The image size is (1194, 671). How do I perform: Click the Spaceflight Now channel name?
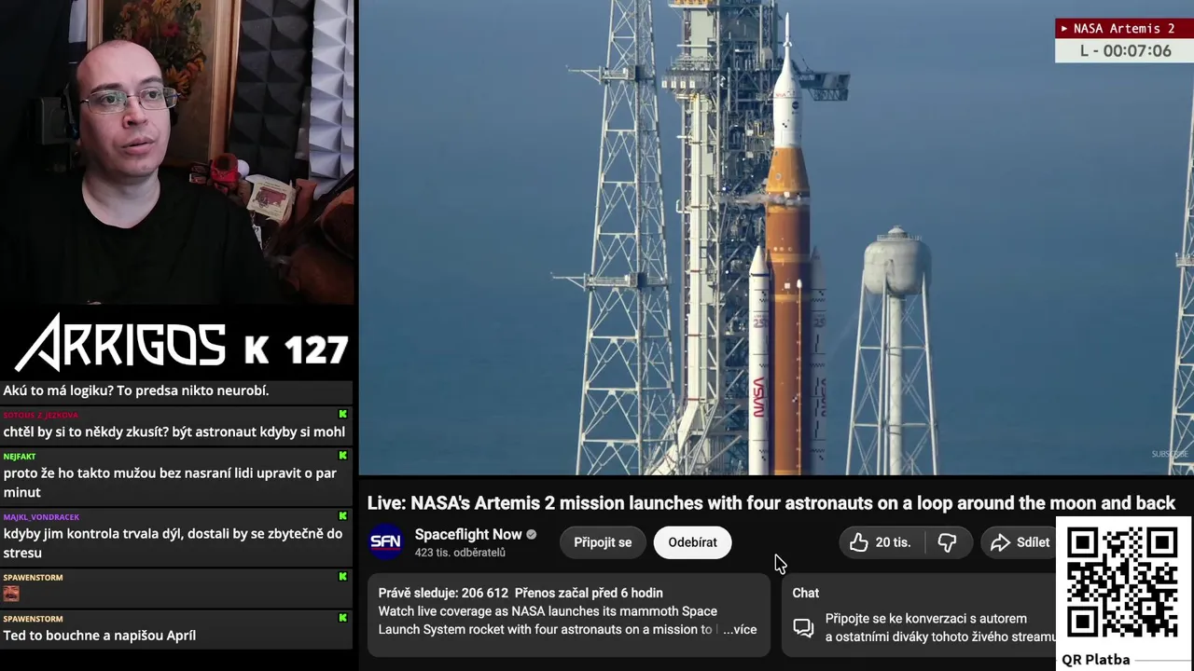coord(468,534)
